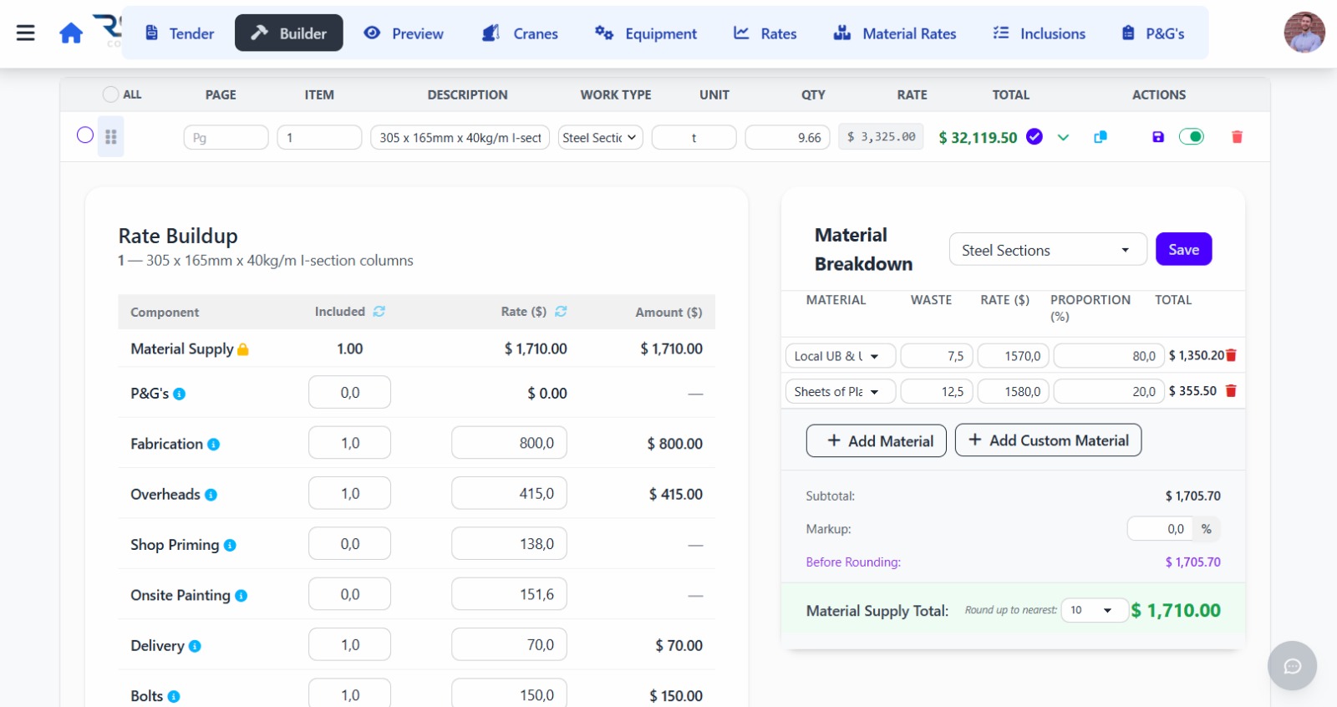Select the item 1 row circle

tap(85, 135)
